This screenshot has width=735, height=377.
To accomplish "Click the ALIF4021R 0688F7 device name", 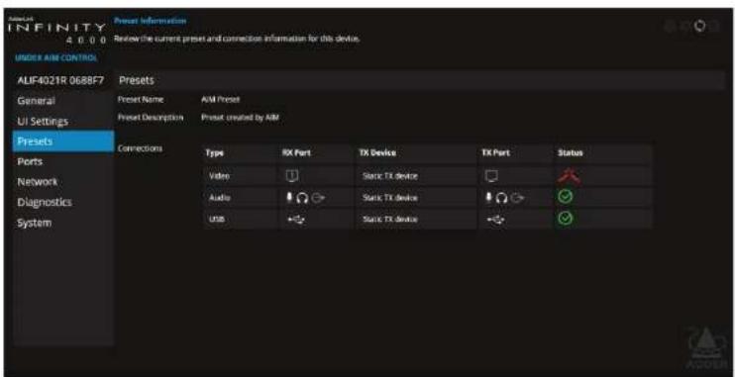I will coord(60,80).
